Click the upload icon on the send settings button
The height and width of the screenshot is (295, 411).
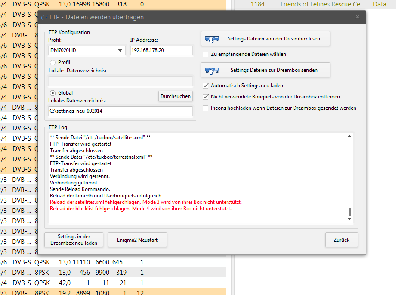pyautogui.click(x=212, y=70)
